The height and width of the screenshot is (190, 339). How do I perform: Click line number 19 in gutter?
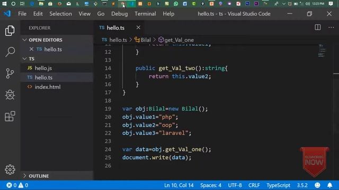coord(108,109)
